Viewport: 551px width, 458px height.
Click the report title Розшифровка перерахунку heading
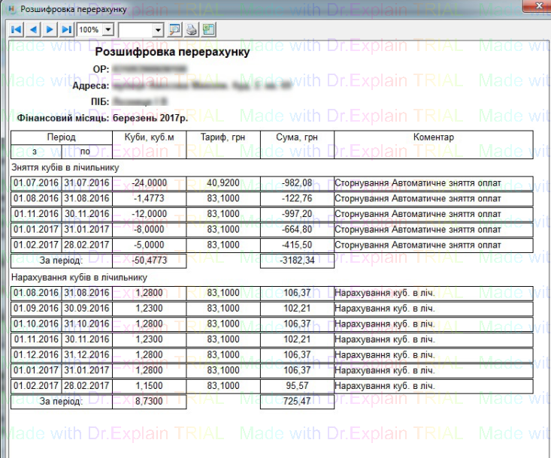coord(172,53)
